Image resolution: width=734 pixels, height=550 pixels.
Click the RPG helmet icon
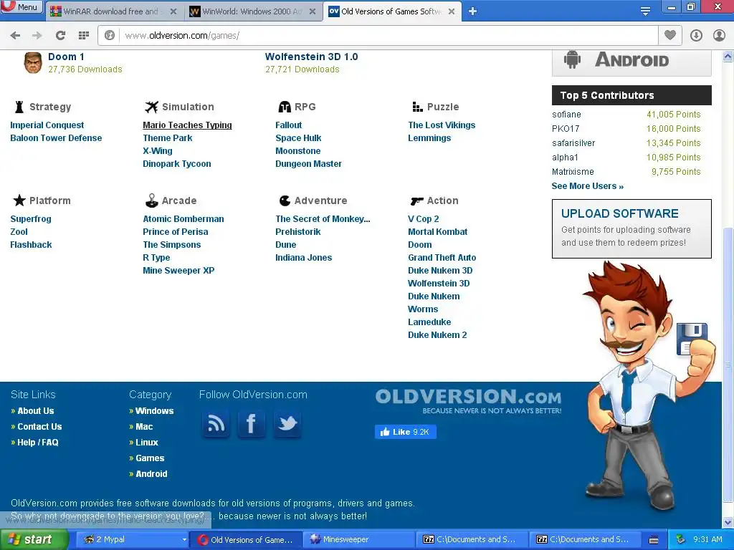click(x=284, y=107)
